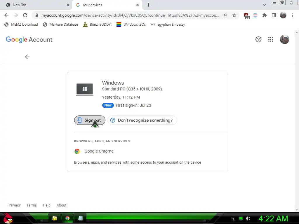Image resolution: width=299 pixels, height=224 pixels.
Task: Click the page vertical scrollbar
Action: tap(297, 121)
